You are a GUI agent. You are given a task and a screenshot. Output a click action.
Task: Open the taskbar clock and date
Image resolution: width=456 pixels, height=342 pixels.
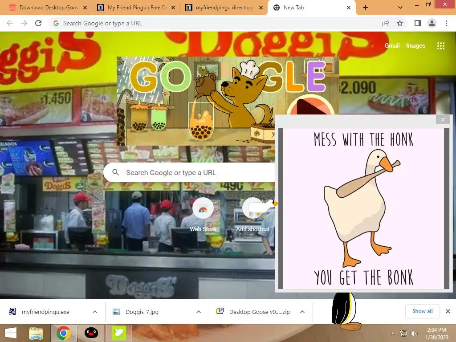(x=436, y=334)
